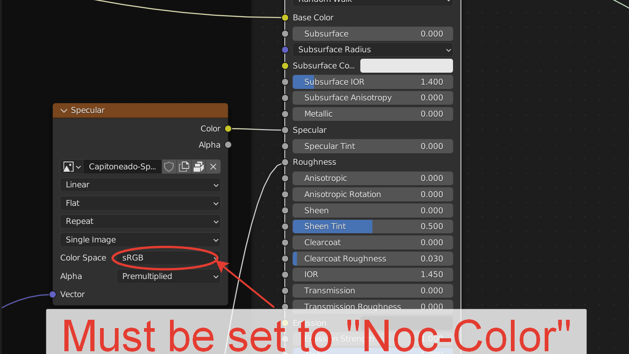The width and height of the screenshot is (629, 354).
Task: Click the Capitoneado image name field
Action: point(122,167)
